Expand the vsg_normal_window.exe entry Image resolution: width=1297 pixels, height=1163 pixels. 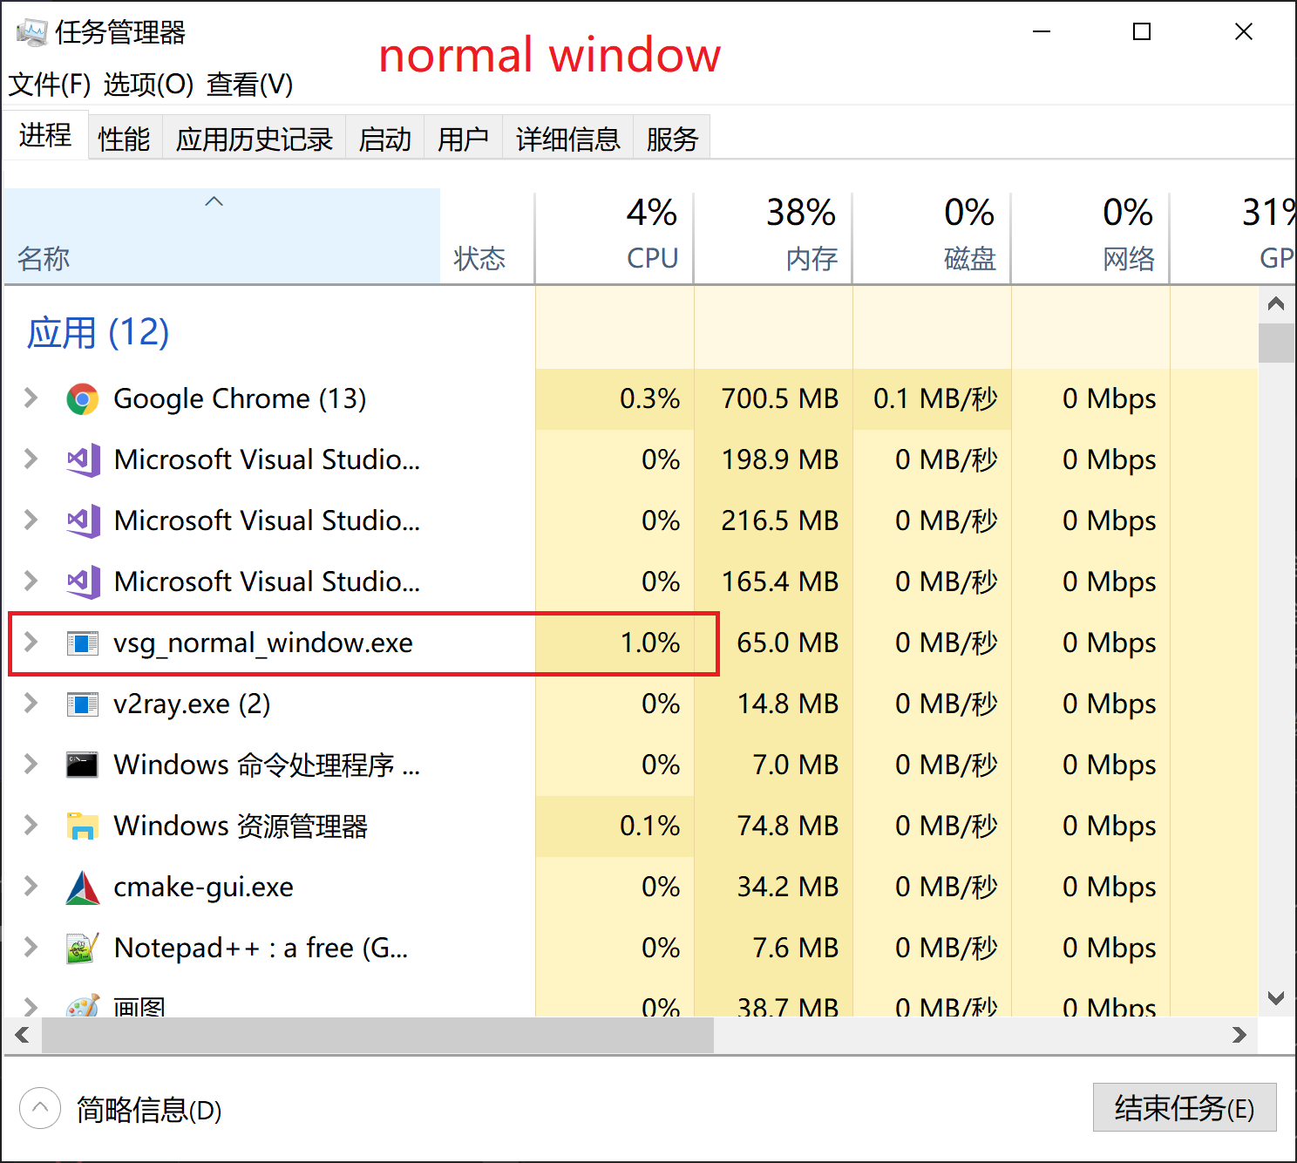[x=29, y=643]
